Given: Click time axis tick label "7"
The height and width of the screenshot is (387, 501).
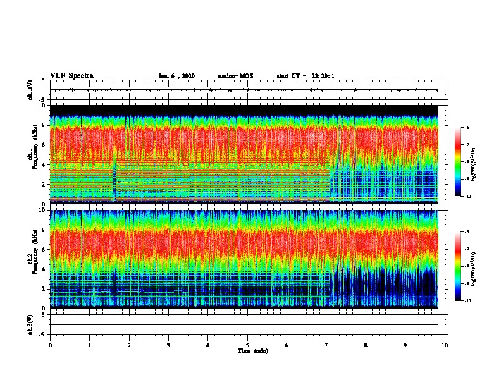Looking at the screenshot, I should 326,345.
